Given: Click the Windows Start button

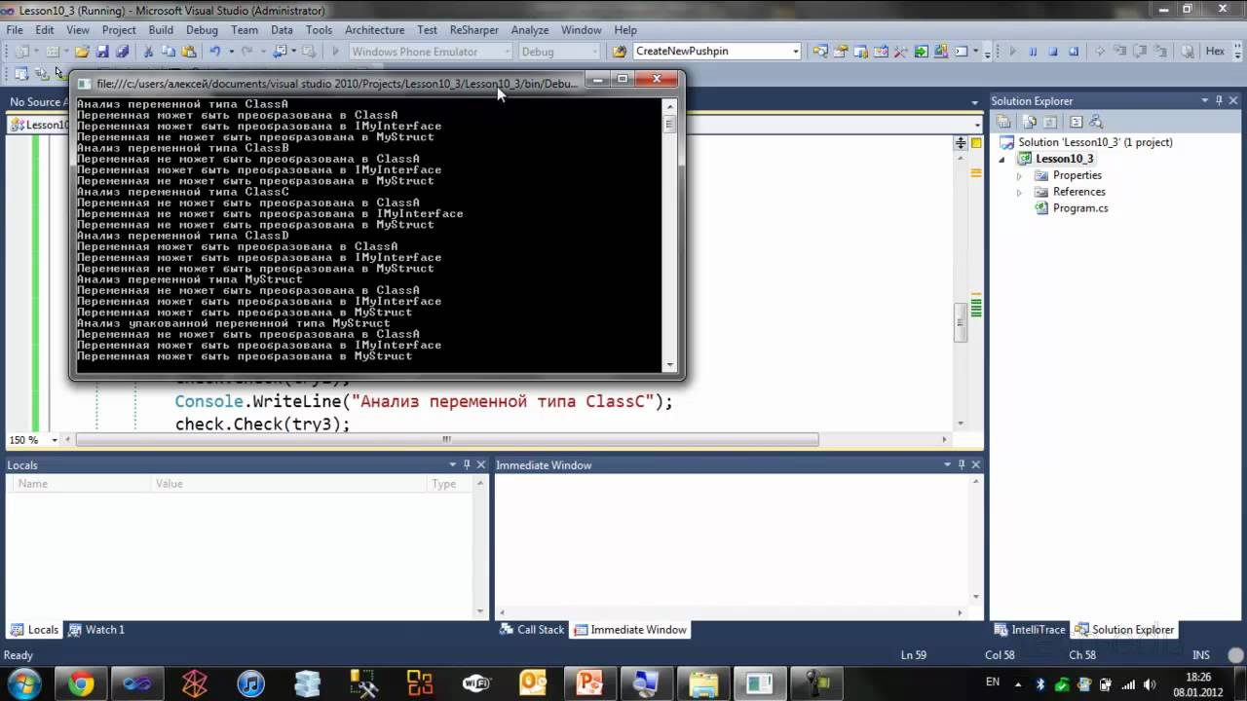Looking at the screenshot, I should (23, 683).
